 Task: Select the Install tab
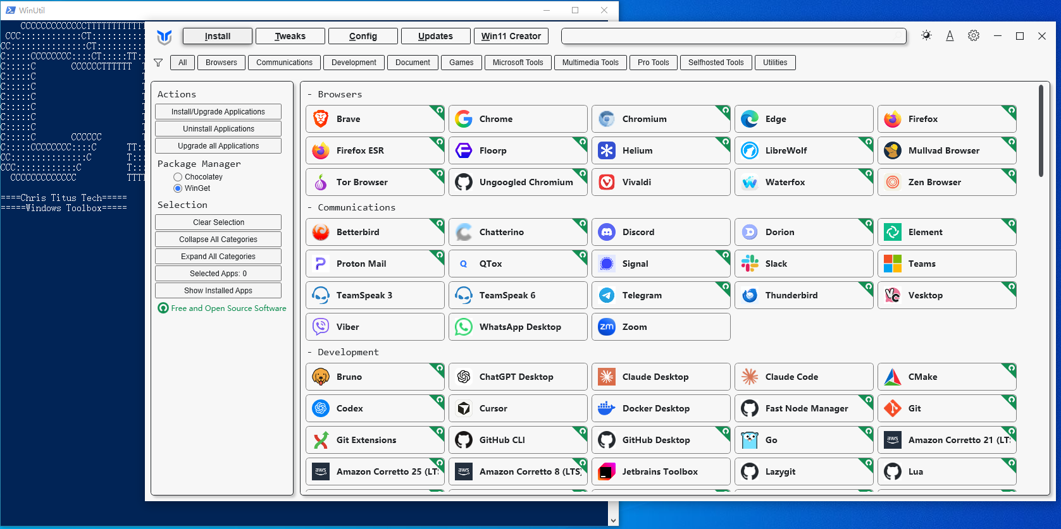point(218,36)
